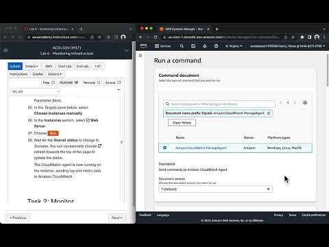Open the Feedback link in footer
The height and width of the screenshot is (247, 329).
tap(145, 215)
